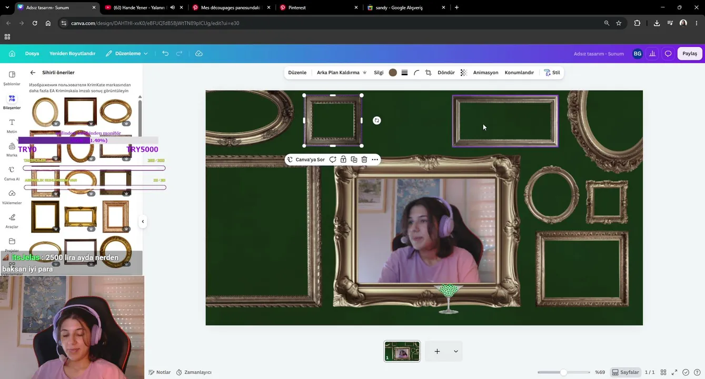
Task: Go back from Sihirli öneriler panel
Action: coord(33,73)
